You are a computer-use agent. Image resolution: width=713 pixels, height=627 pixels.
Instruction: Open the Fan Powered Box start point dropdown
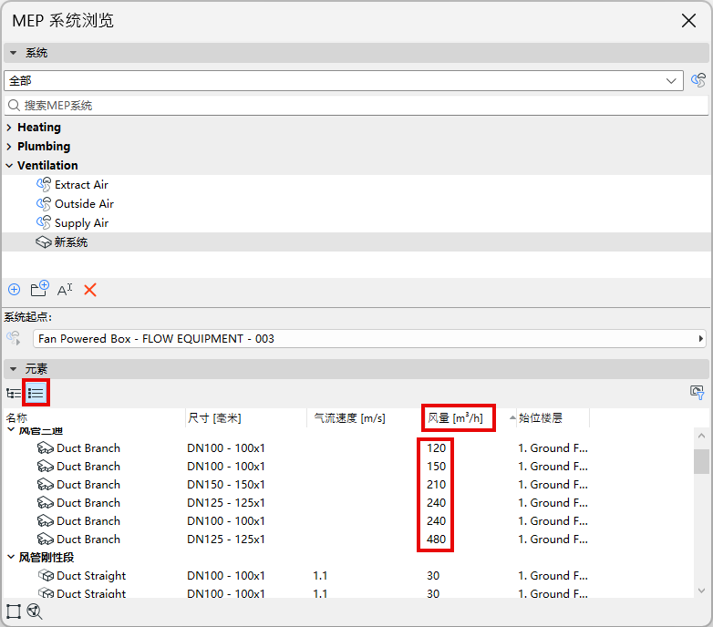[369, 338]
